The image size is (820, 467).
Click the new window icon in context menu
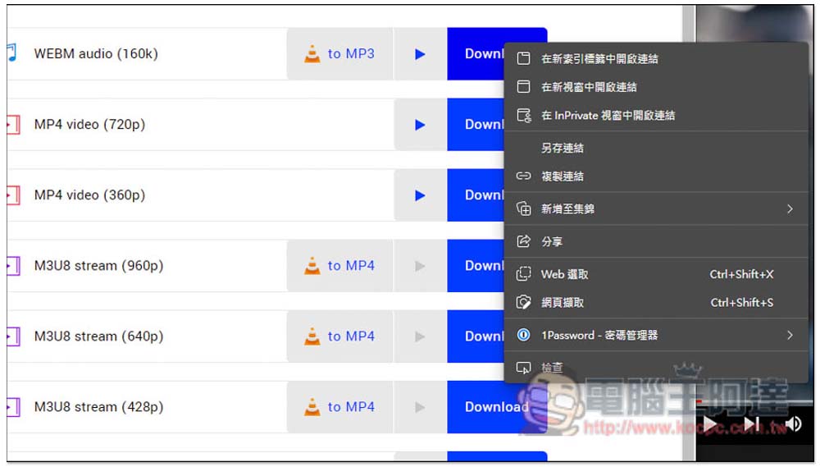click(x=523, y=86)
